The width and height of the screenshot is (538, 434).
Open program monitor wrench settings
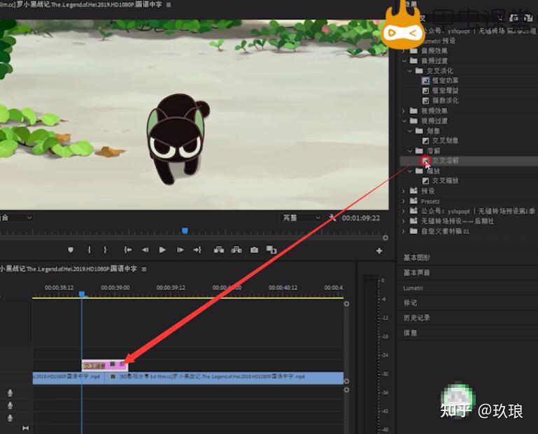tap(332, 217)
